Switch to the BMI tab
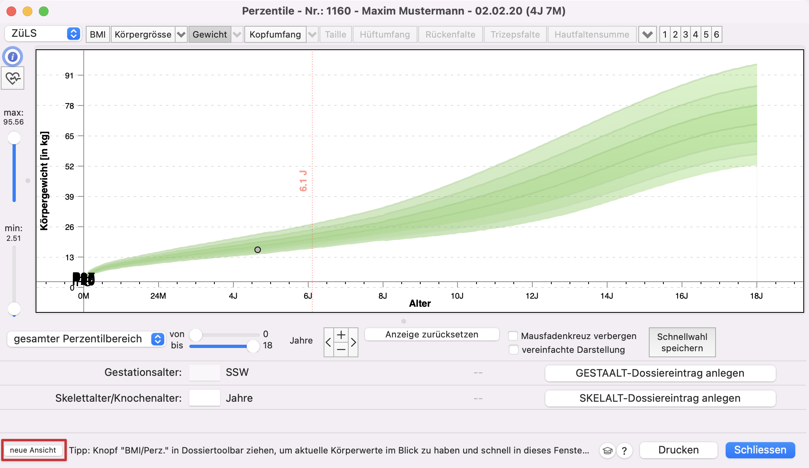This screenshot has width=809, height=468. [97, 34]
